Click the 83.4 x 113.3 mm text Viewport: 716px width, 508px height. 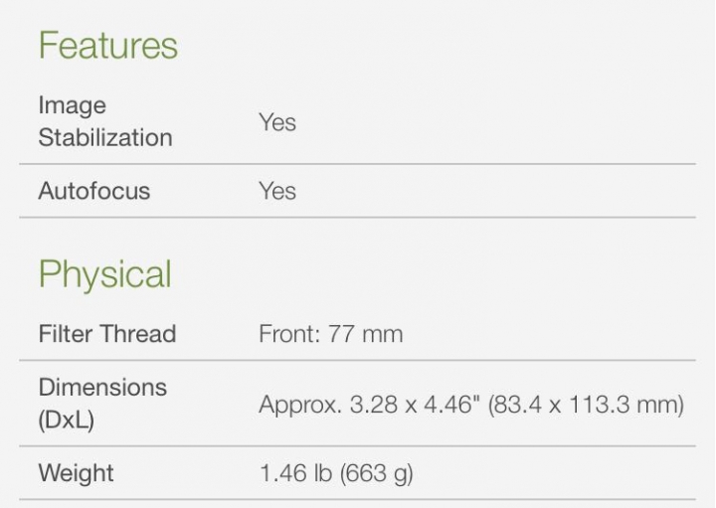click(586, 405)
